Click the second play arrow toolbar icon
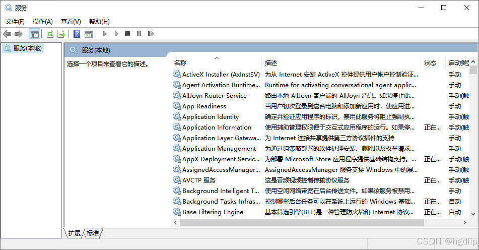 tap(116, 34)
